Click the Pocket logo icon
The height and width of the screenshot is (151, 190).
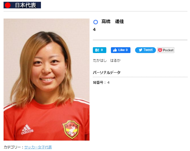[160, 50]
